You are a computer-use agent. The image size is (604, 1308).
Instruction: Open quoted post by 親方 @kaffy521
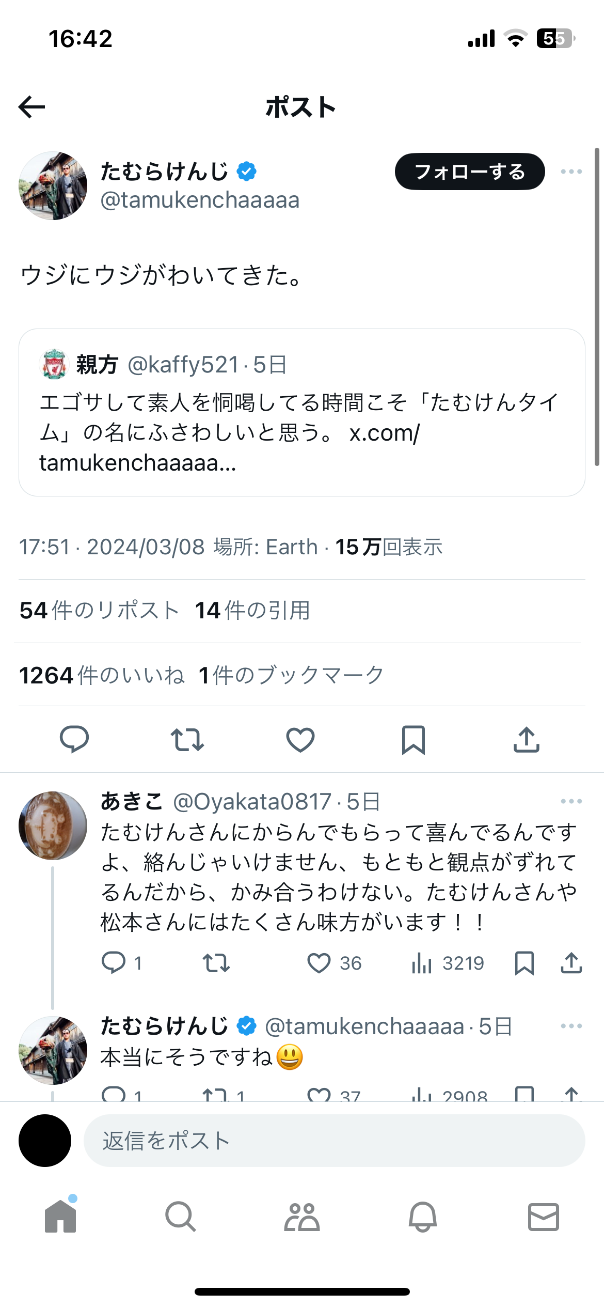(x=302, y=412)
